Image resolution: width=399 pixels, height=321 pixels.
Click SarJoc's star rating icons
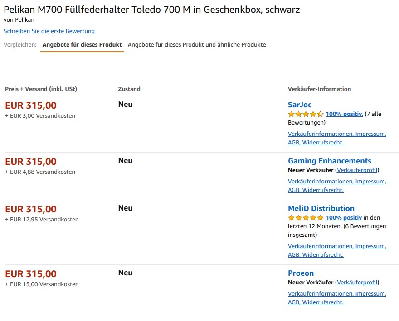coord(306,114)
